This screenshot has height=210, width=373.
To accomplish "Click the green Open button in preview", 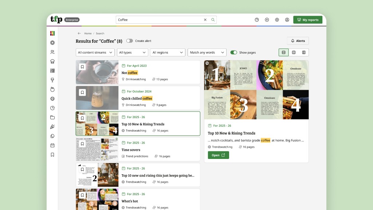I will pyautogui.click(x=219, y=155).
